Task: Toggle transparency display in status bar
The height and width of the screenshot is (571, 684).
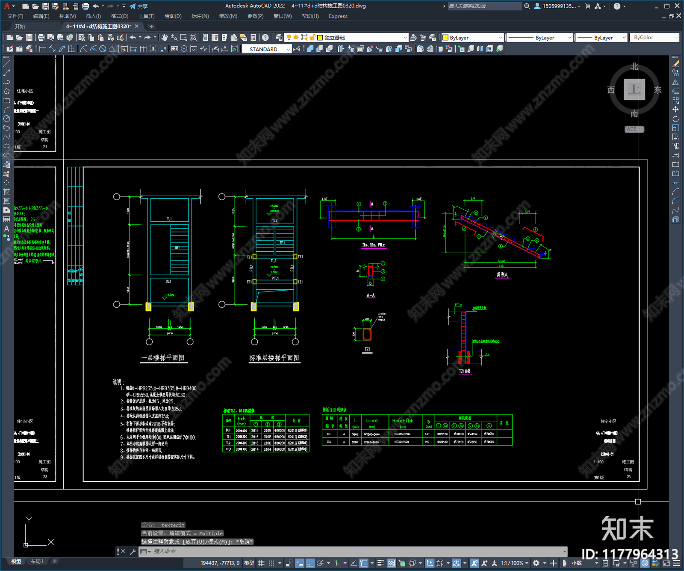Action: coord(391,563)
